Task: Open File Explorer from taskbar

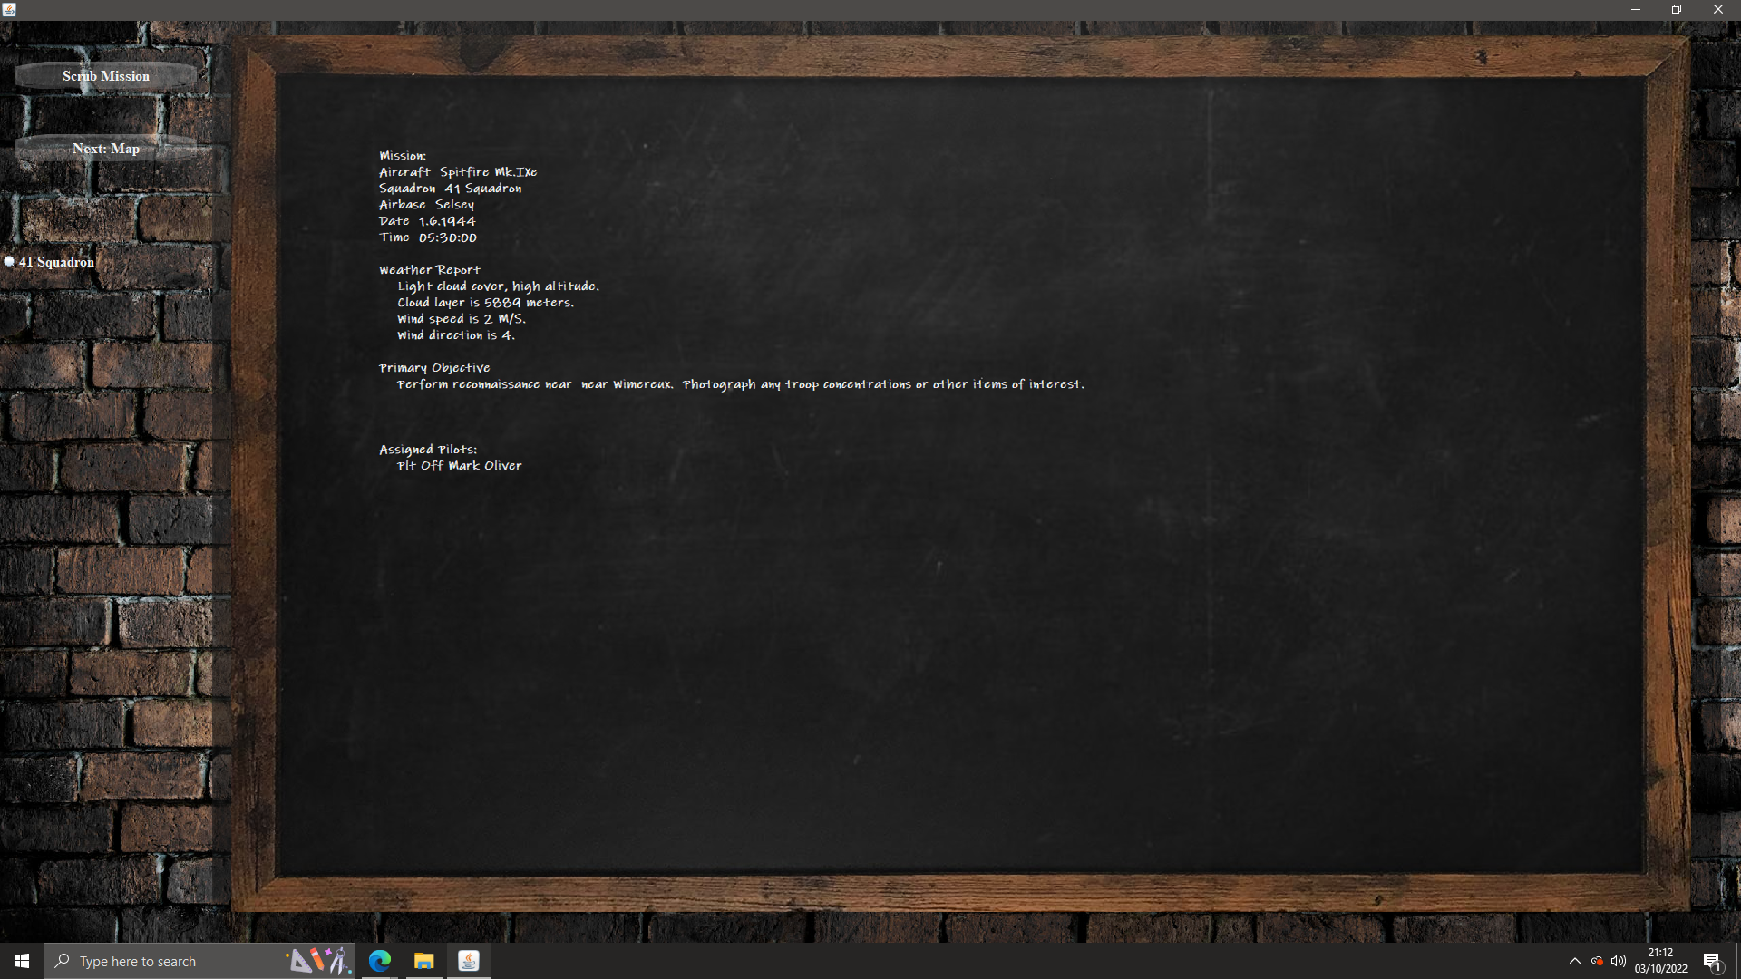Action: click(423, 961)
